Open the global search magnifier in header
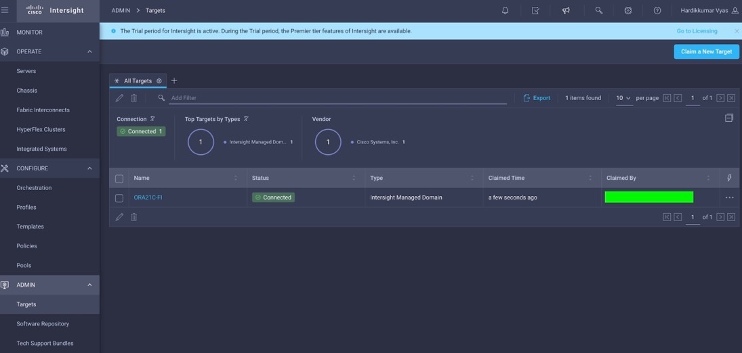Viewport: 742px width, 353px height. [x=598, y=10]
